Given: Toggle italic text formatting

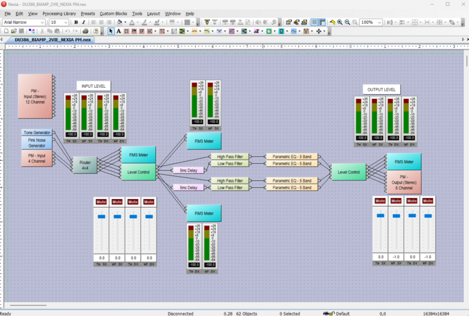Looking at the screenshot, I should click(84, 22).
